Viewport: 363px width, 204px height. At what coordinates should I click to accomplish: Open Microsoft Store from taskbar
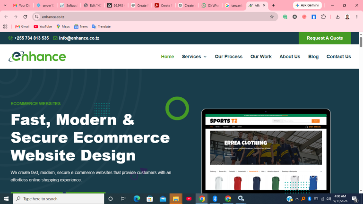(x=150, y=199)
